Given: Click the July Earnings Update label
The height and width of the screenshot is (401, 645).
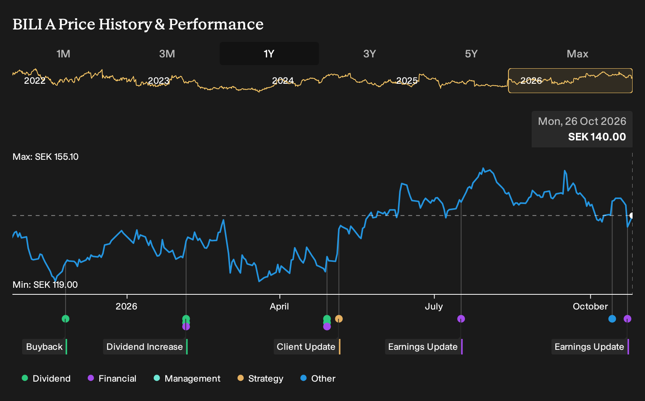Looking at the screenshot, I should (423, 347).
